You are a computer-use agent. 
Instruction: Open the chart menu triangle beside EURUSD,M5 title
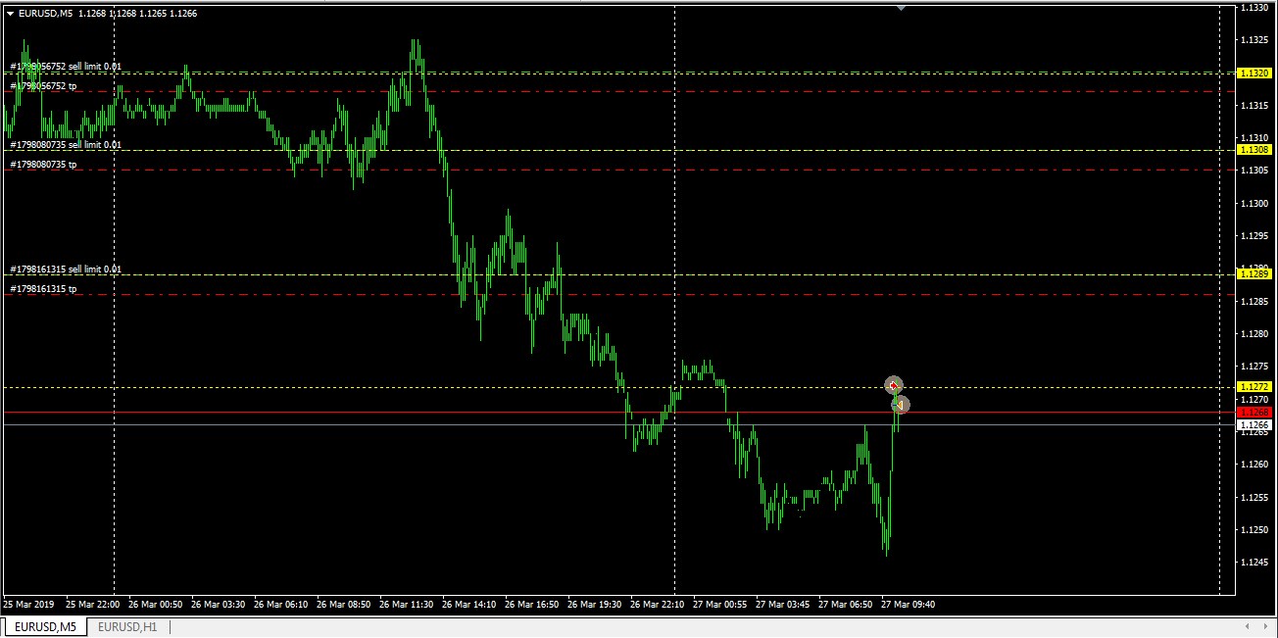point(10,14)
